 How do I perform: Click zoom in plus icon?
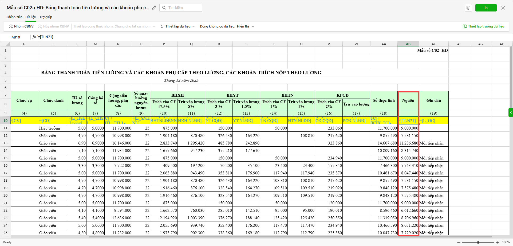(x=497, y=242)
